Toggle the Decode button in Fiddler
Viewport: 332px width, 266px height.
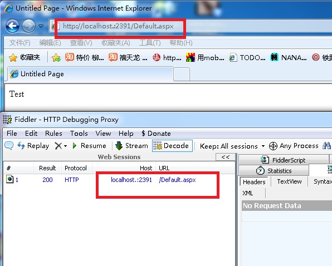(x=172, y=146)
